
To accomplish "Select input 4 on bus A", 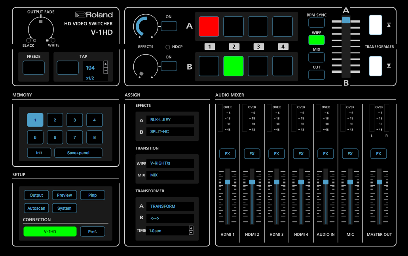I will click(282, 26).
